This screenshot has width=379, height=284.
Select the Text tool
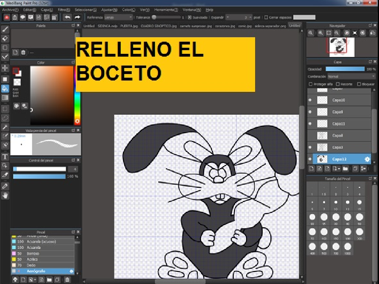point(5,157)
